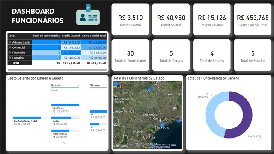Click the R$ 14,040.00 average salary cell
This screenshot has height=154, width=274.
pyautogui.click(x=71, y=58)
